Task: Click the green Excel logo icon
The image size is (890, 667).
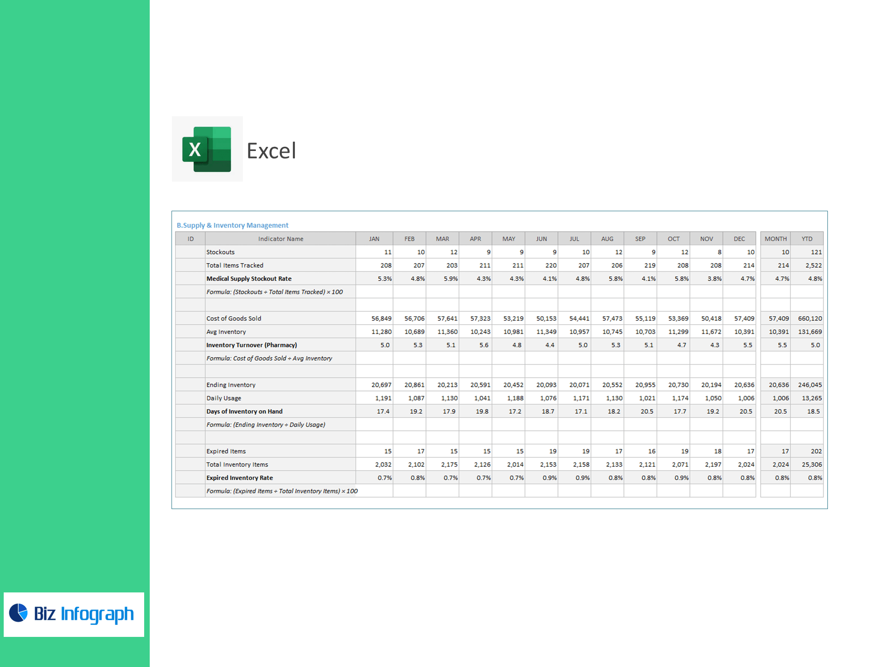Action: click(x=207, y=149)
